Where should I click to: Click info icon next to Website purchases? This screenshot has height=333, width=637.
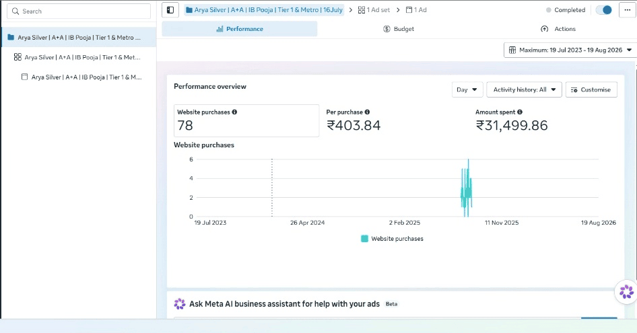[x=234, y=112]
